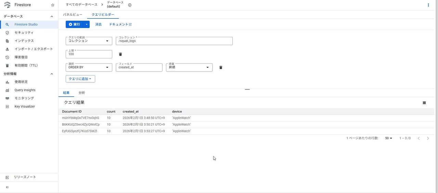Collapse the 分析情報 sidebar section
Image resolution: width=438 pixels, height=193 pixels.
click(x=52, y=74)
